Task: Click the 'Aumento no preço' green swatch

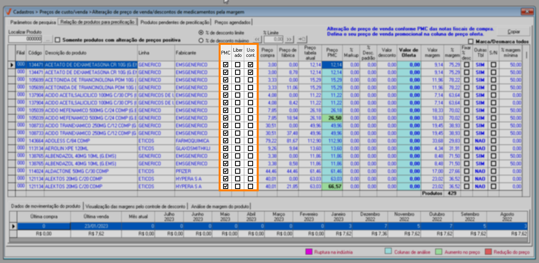Action: pos(439,252)
